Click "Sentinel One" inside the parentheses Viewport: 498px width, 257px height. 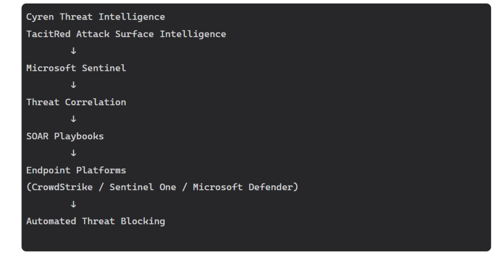[x=142, y=187]
